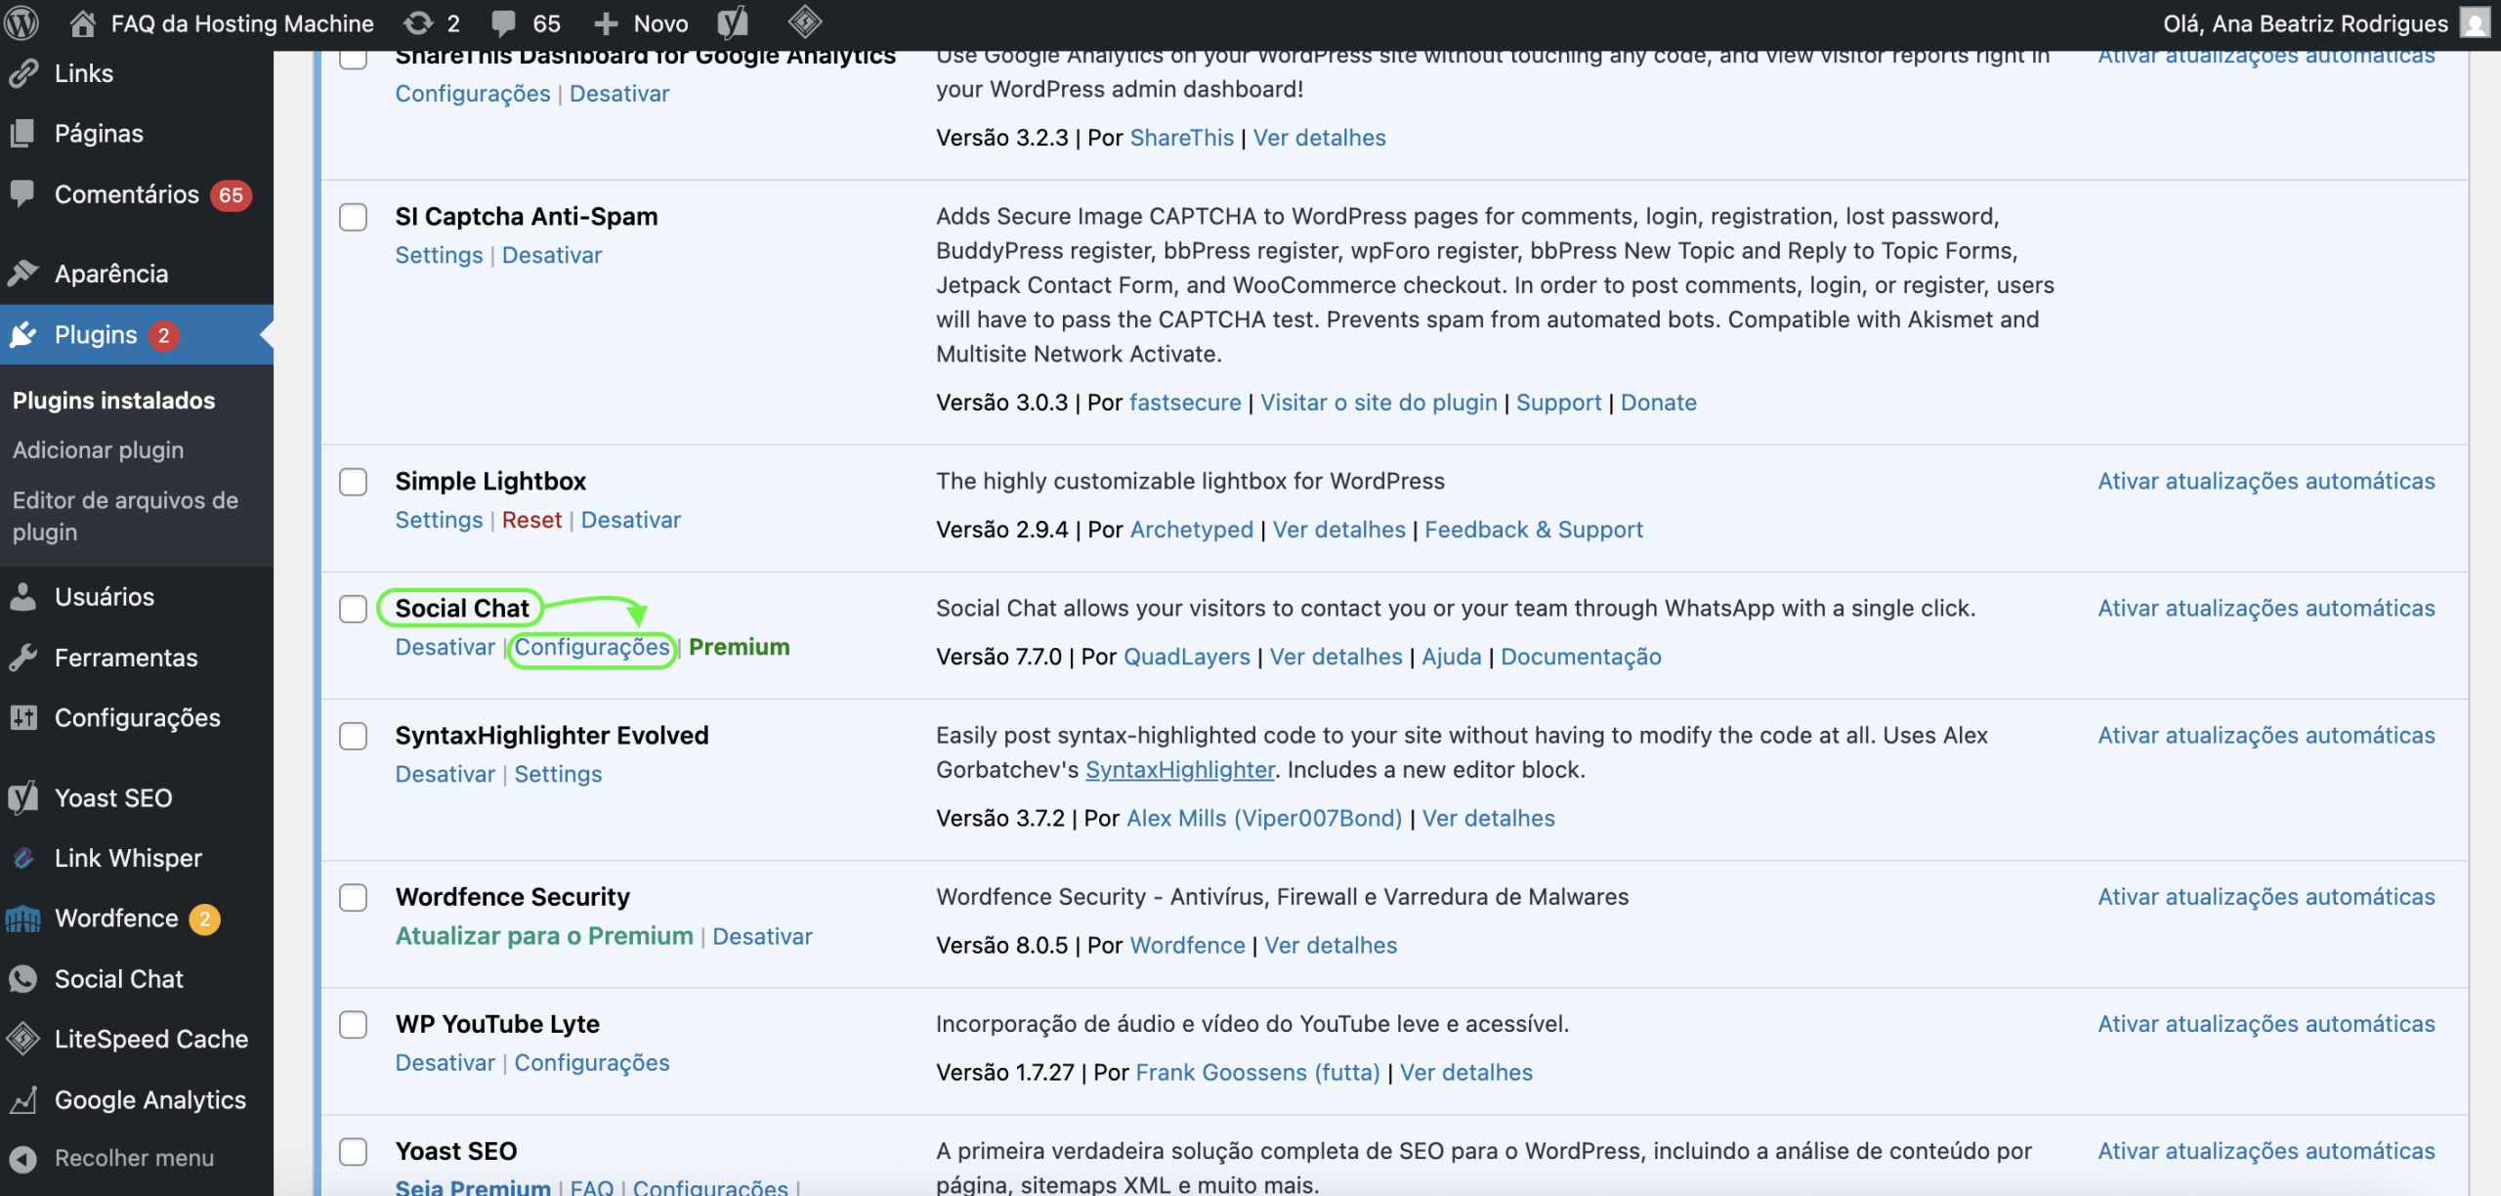Click Novo in the admin bar

660,23
